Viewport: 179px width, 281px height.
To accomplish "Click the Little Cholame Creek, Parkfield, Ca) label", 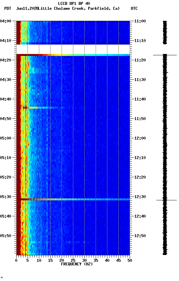I will coord(79,8).
